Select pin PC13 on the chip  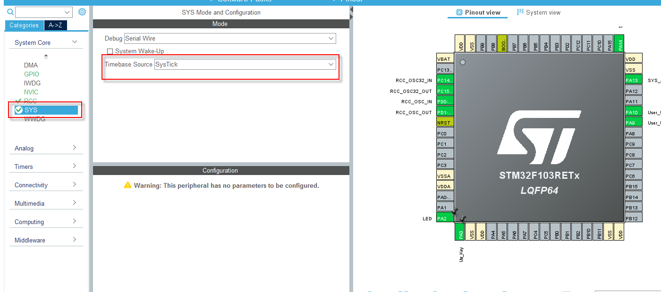point(445,70)
